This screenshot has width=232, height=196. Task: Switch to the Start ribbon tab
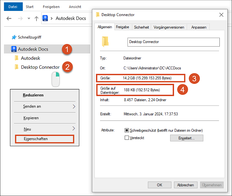coord(30,7)
